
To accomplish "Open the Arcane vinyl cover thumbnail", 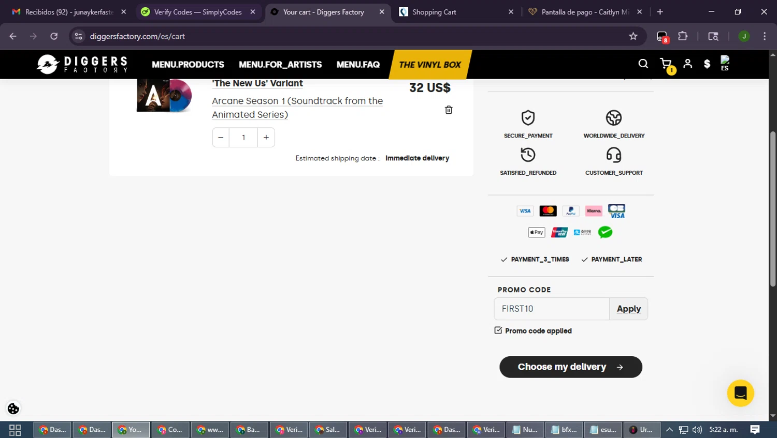I will point(164,96).
